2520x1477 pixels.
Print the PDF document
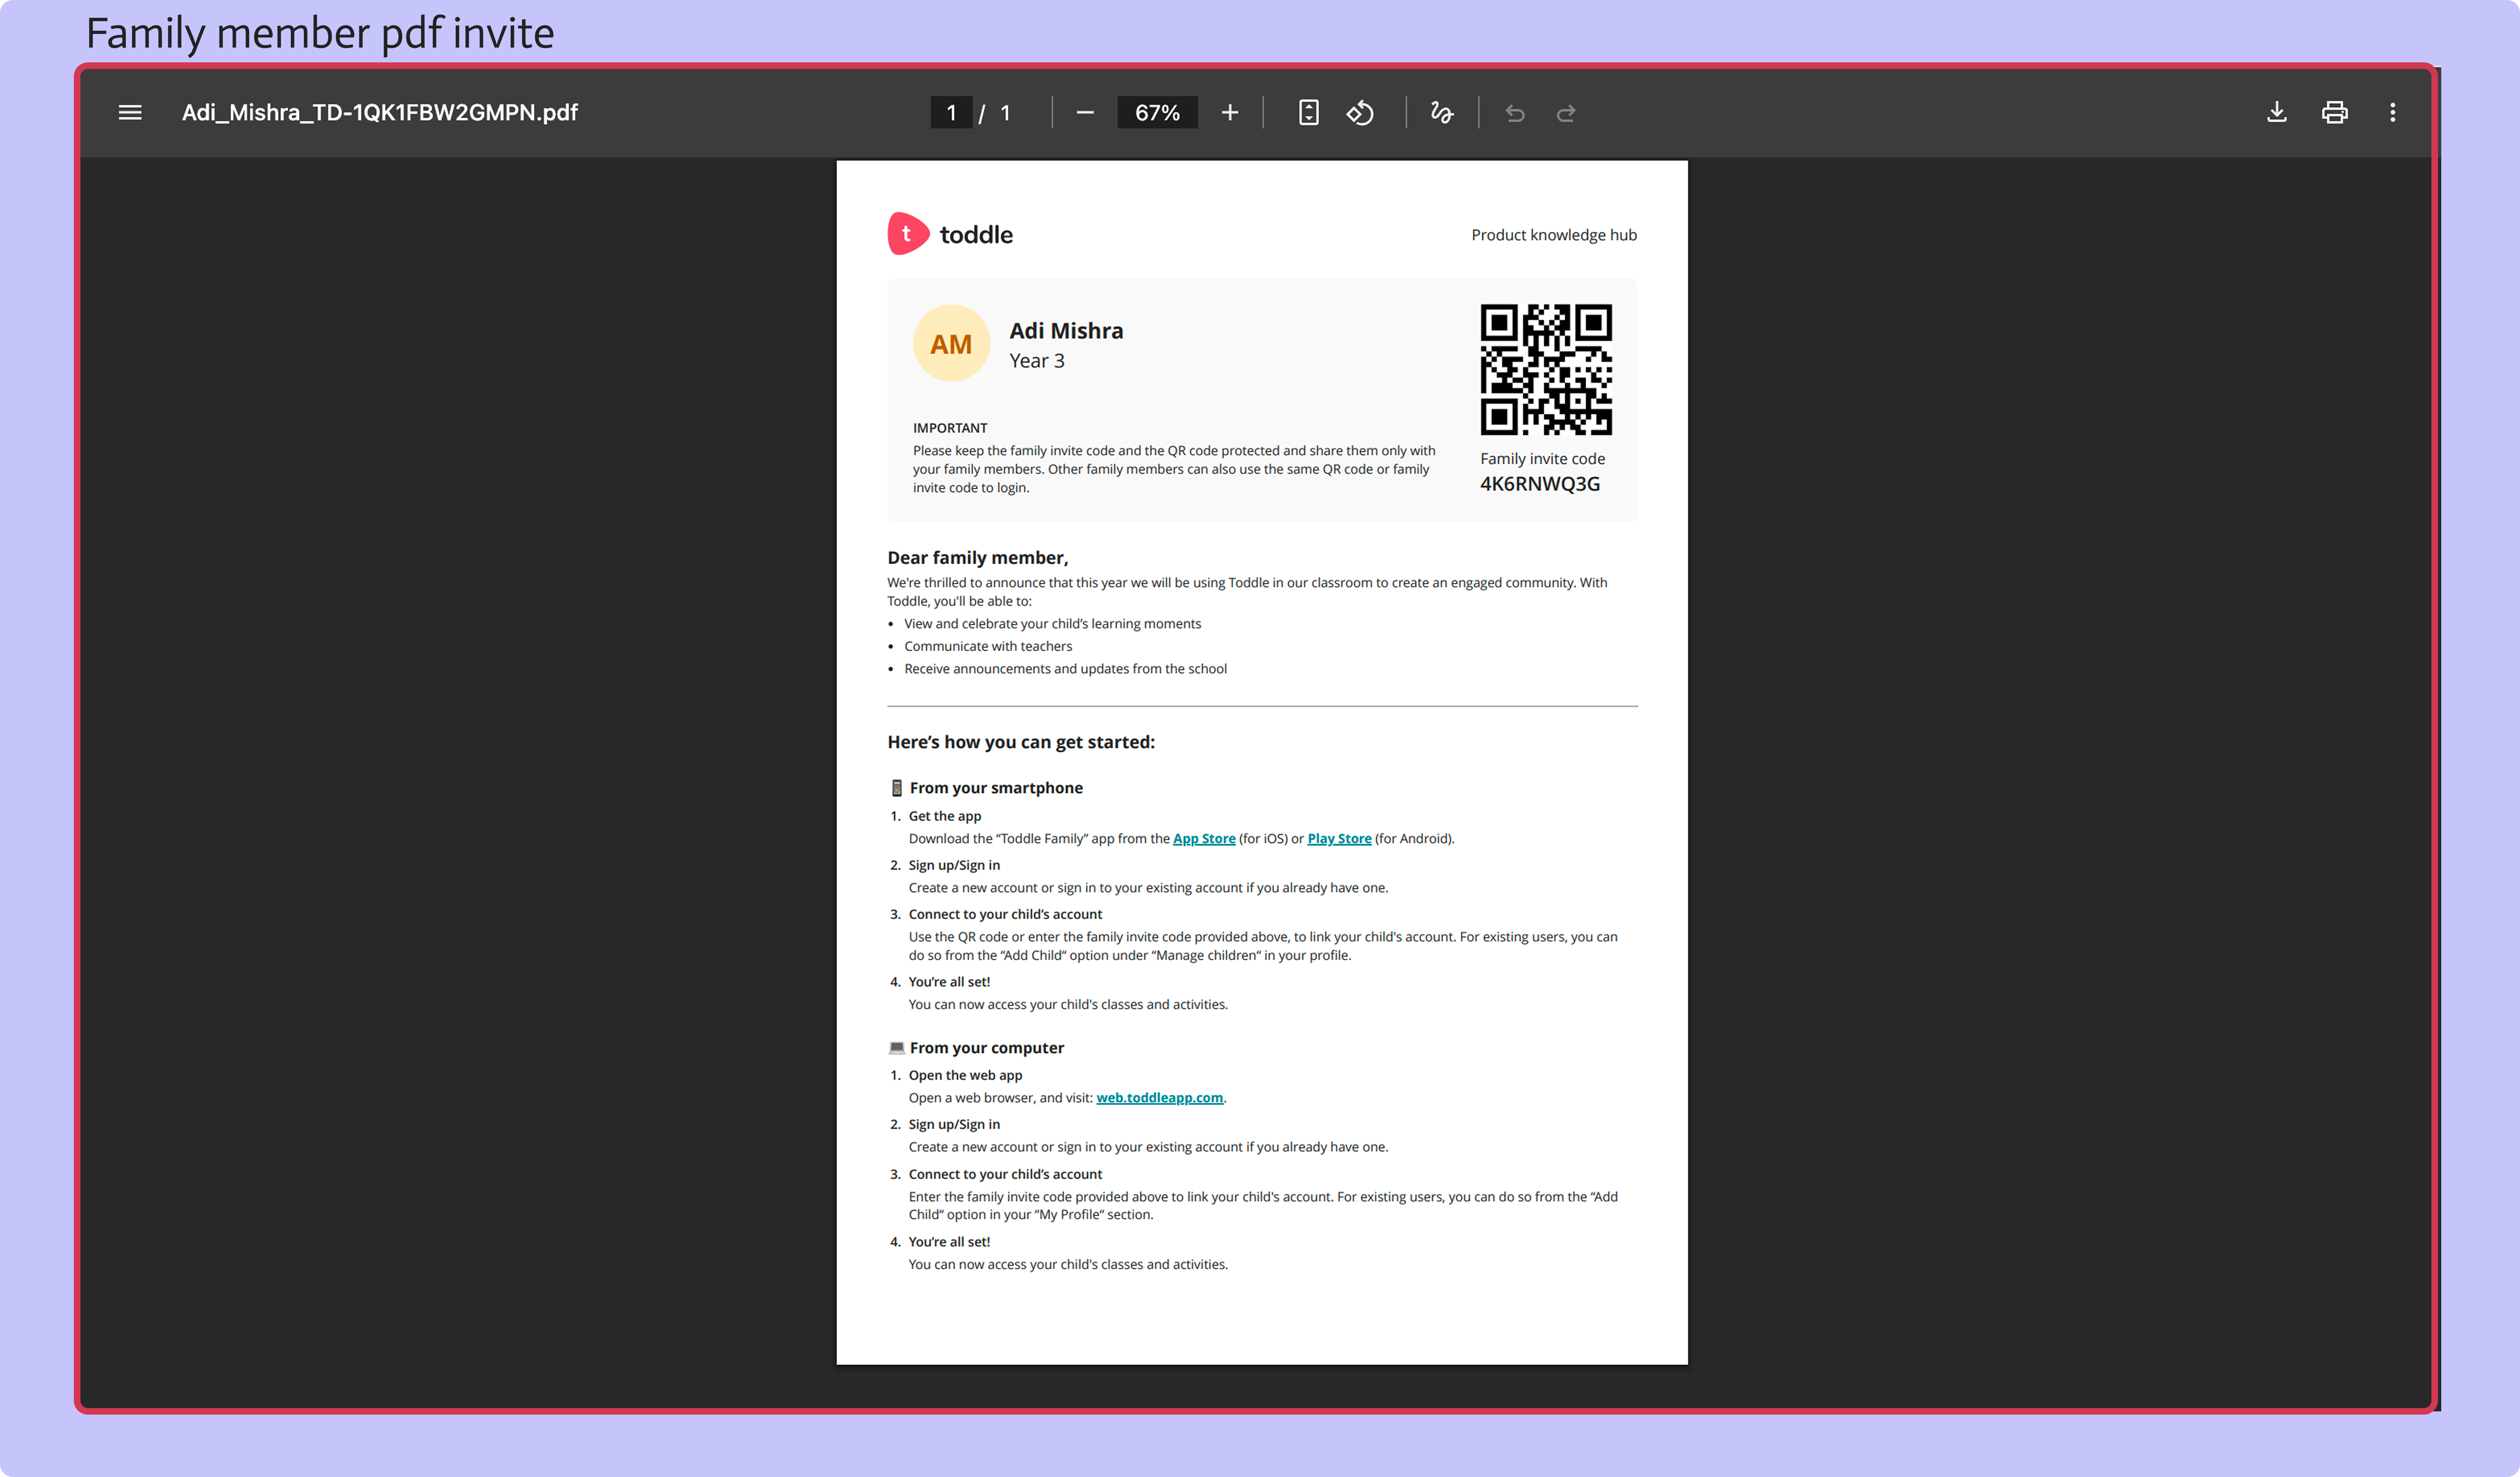[x=2334, y=113]
